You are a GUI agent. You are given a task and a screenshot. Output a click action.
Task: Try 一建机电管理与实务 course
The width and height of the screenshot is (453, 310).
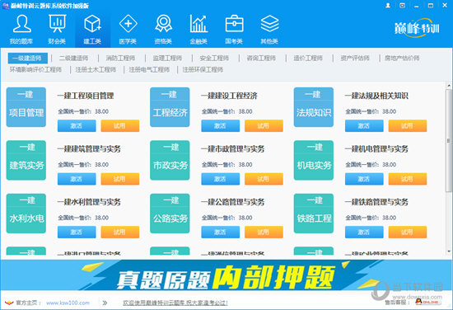(x=408, y=179)
